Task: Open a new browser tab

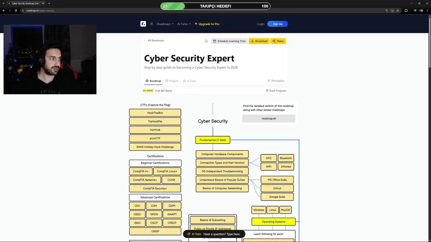Action: (x=49, y=3)
